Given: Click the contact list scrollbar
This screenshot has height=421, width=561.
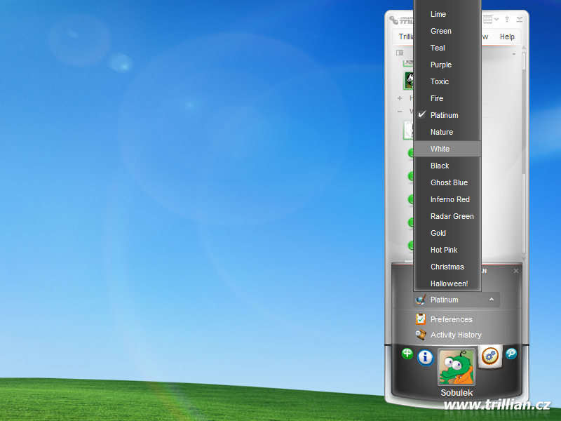Looking at the screenshot, I should pos(523,152).
